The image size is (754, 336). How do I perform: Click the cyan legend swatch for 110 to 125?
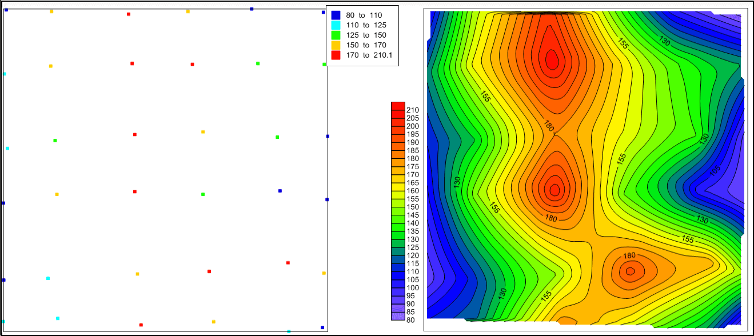click(x=336, y=25)
